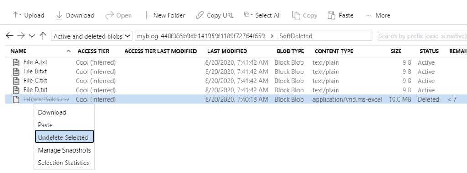
Task: Click the Upload toolbar icon
Action: [15, 15]
